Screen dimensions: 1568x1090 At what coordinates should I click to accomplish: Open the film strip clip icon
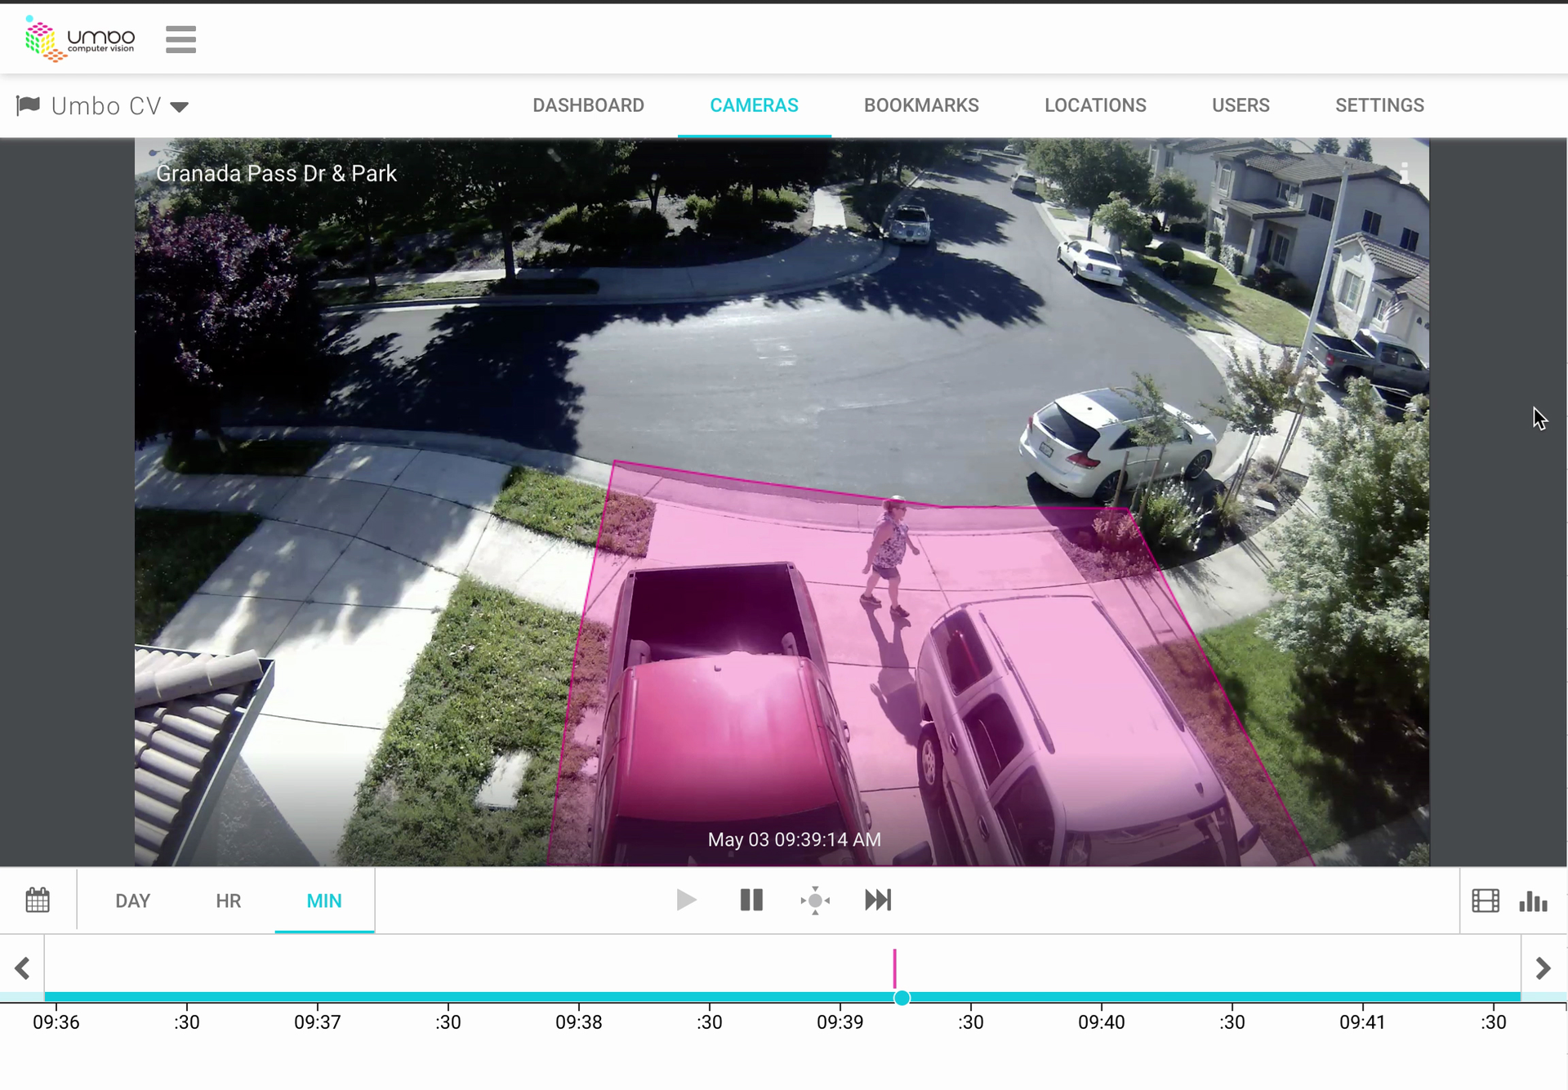(x=1485, y=901)
